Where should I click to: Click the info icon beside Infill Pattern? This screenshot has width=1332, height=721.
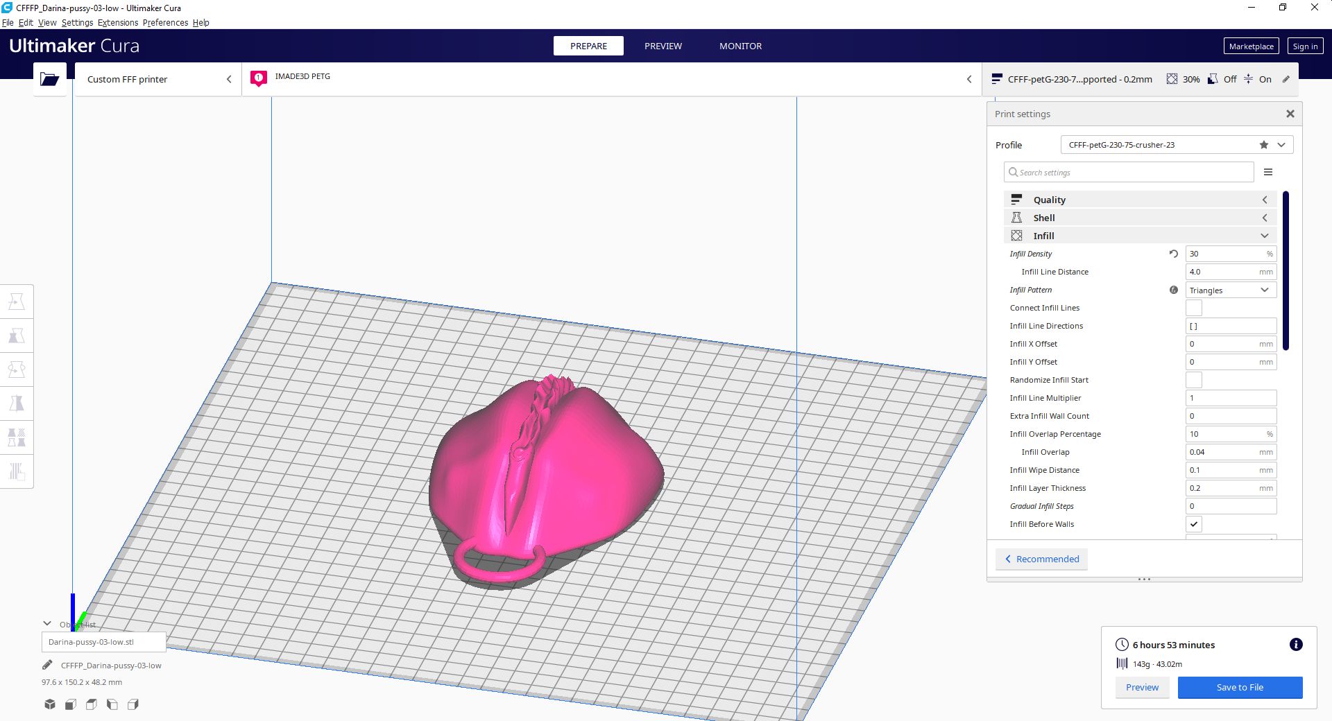point(1174,290)
